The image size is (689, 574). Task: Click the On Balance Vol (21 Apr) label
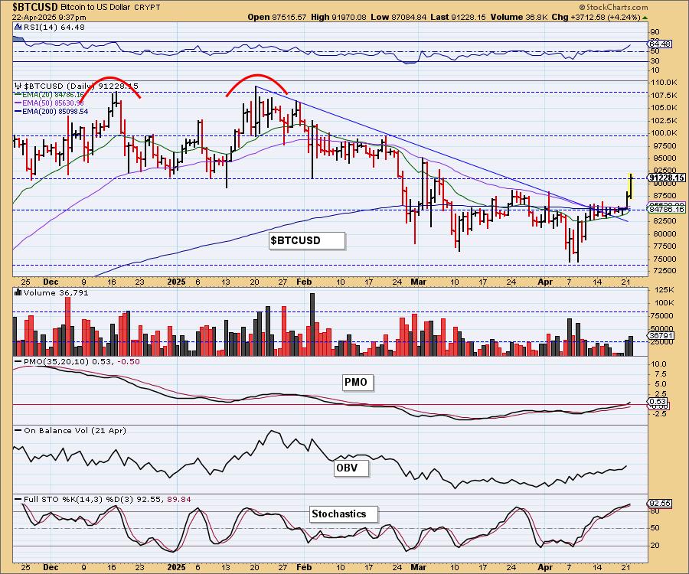click(x=75, y=430)
